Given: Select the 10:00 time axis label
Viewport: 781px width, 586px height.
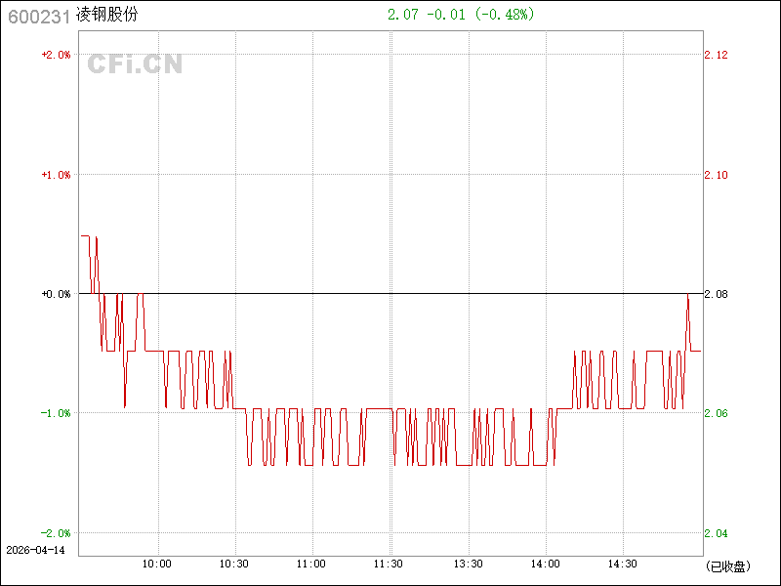Looking at the screenshot, I should [x=157, y=564].
